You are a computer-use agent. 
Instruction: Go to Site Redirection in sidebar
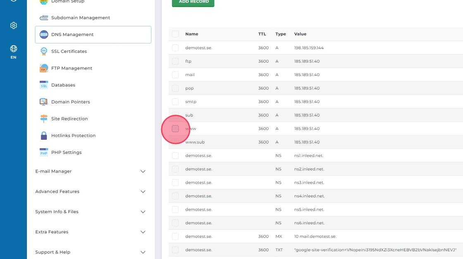(x=69, y=119)
